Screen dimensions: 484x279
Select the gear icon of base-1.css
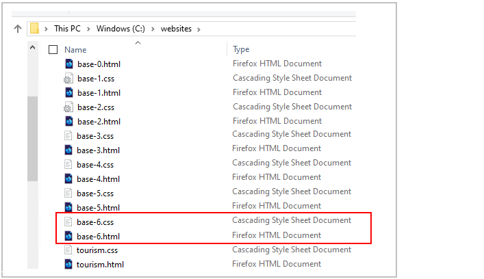(x=68, y=79)
